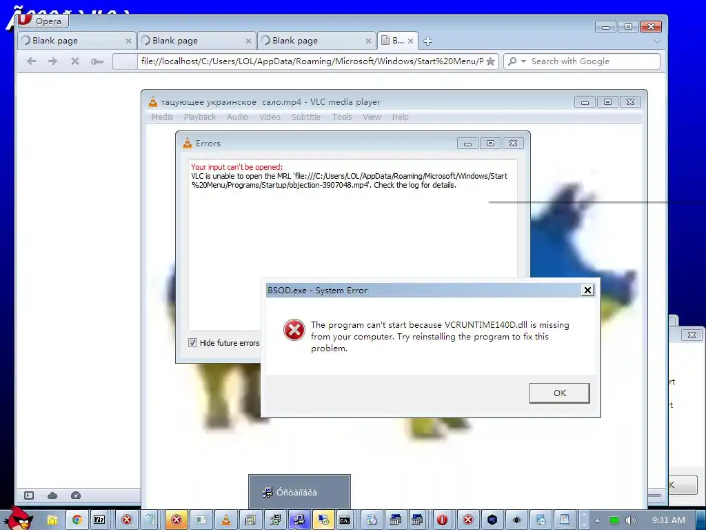
Task: Click 'Your input can't be opened:' text
Action: tap(237, 167)
